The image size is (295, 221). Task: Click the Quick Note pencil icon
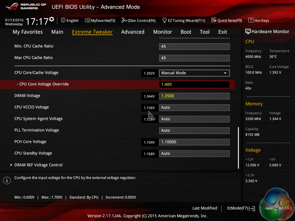pos(214,20)
